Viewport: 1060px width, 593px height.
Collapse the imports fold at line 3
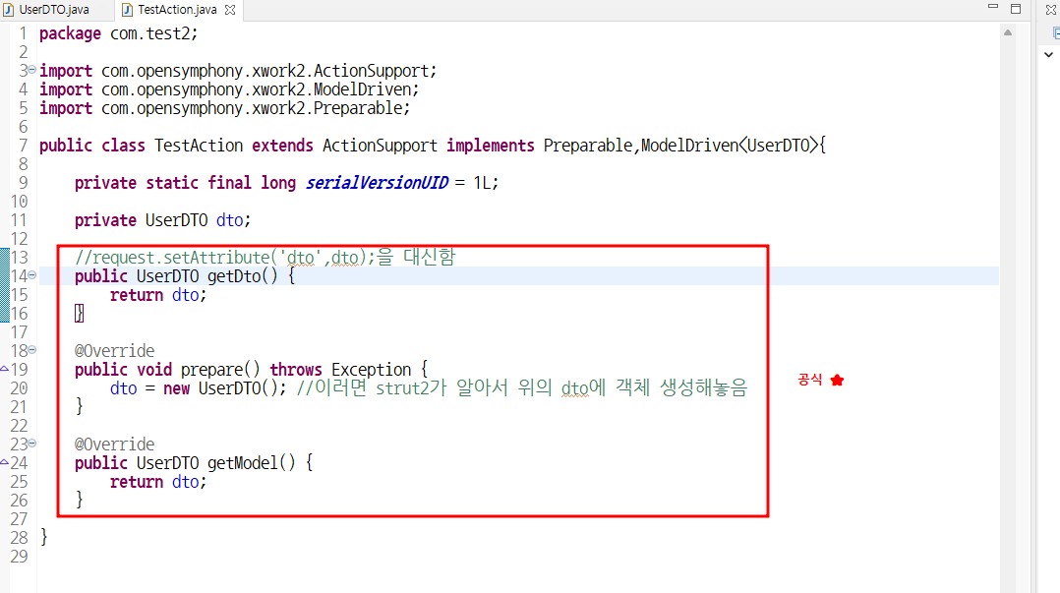[x=31, y=70]
